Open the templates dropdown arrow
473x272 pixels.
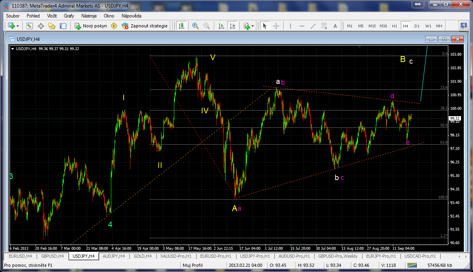tap(252, 26)
